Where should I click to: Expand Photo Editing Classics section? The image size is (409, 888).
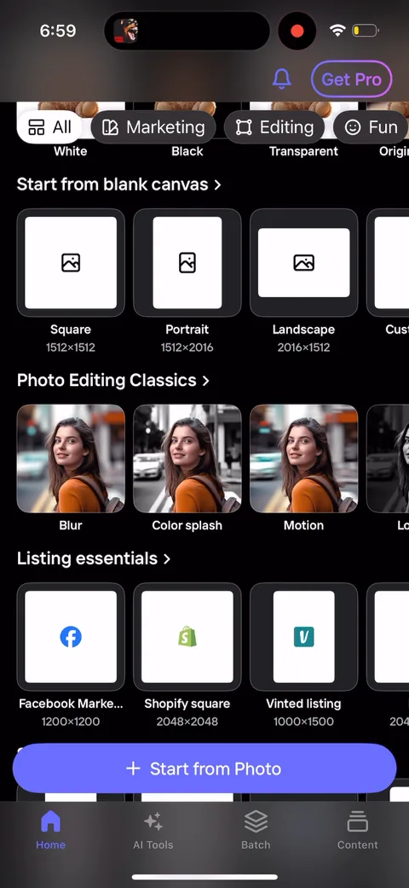tap(113, 380)
